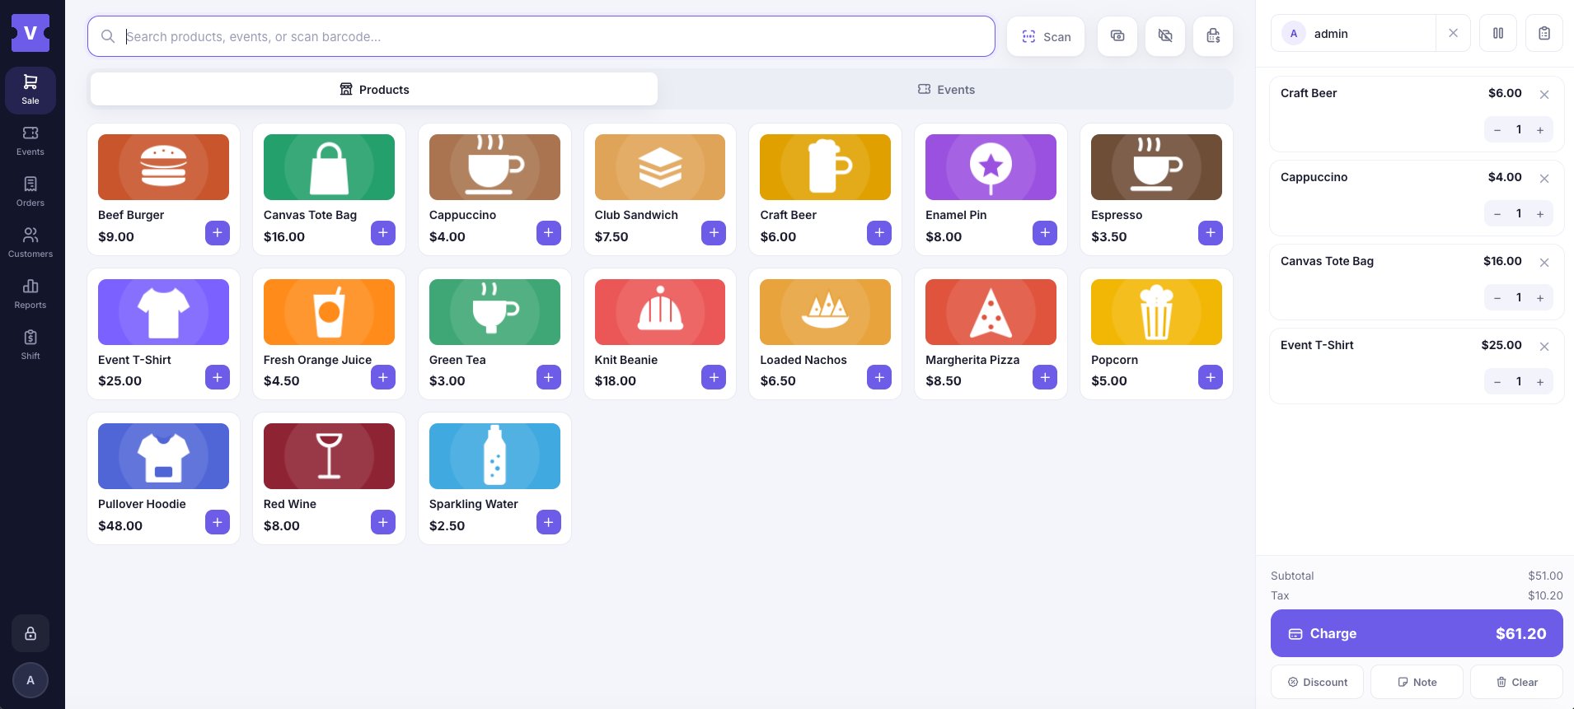Viewport: 1574px width, 709px height.
Task: Click the Beef Burger product image
Action: pos(163,167)
